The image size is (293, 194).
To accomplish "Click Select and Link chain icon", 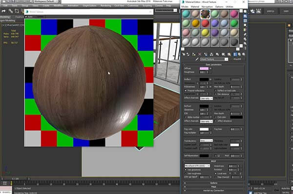I will point(10,11).
